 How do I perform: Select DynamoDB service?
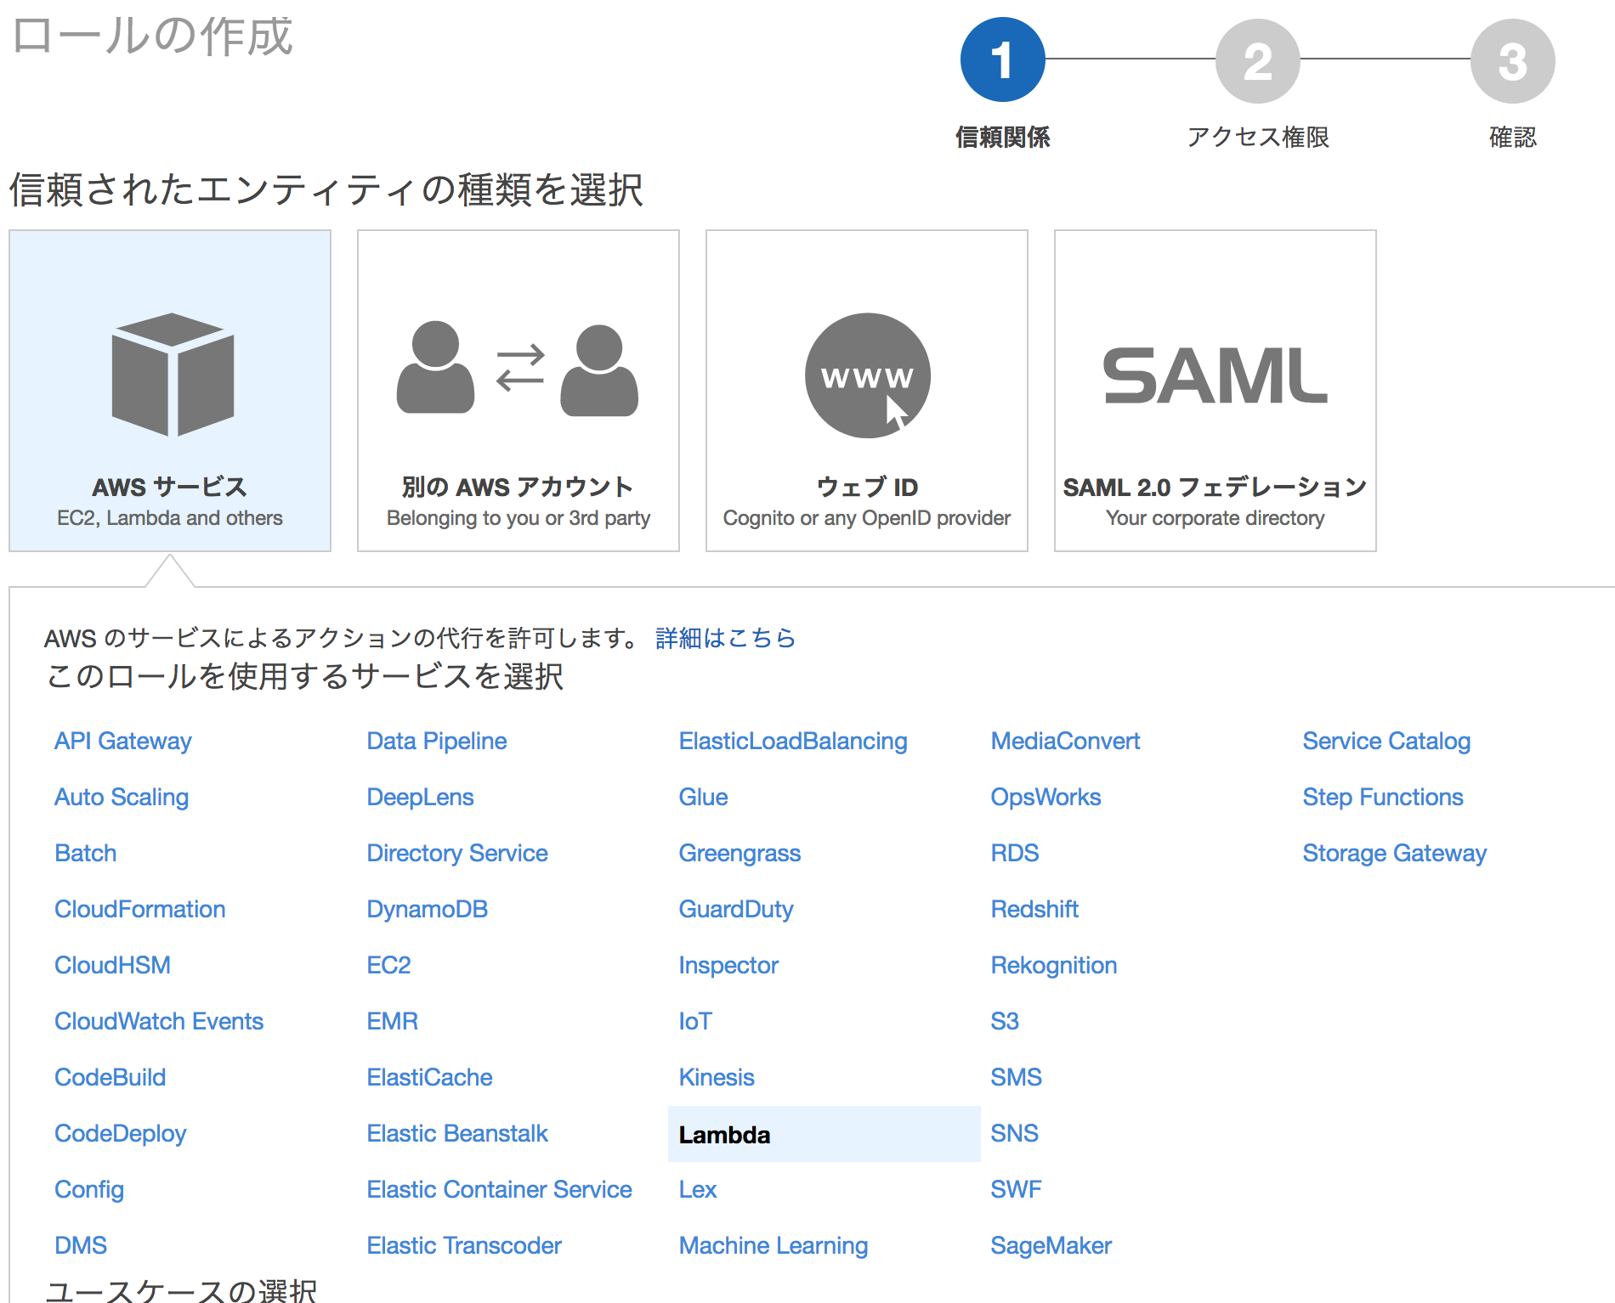tap(428, 909)
